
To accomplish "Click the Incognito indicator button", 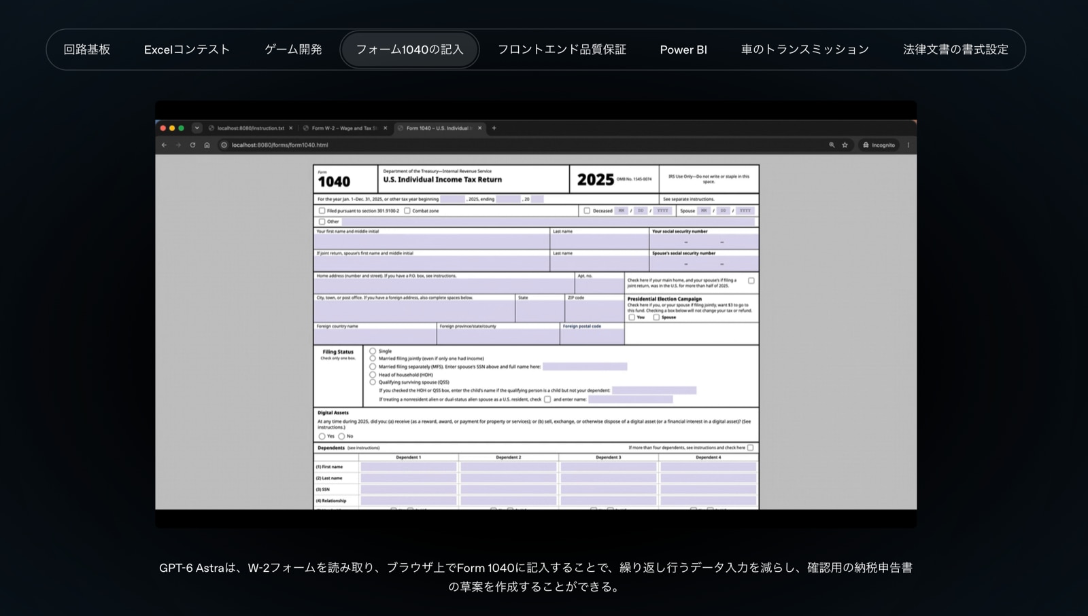I will click(879, 145).
